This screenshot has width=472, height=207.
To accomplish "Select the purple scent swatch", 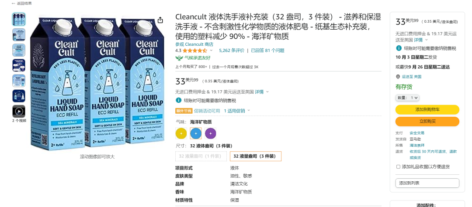I will (210, 133).
